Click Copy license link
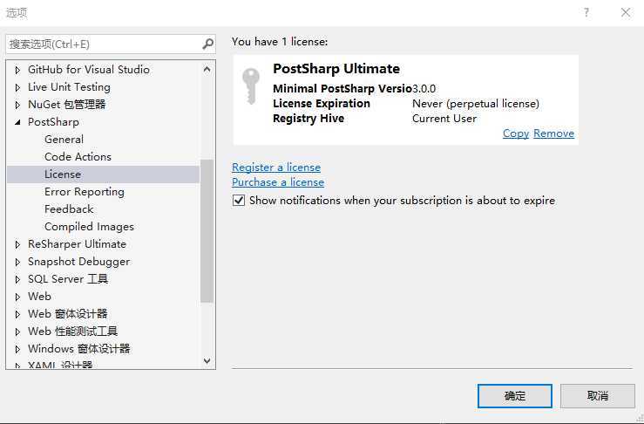Viewport: 644px width, 424px height. (516, 133)
